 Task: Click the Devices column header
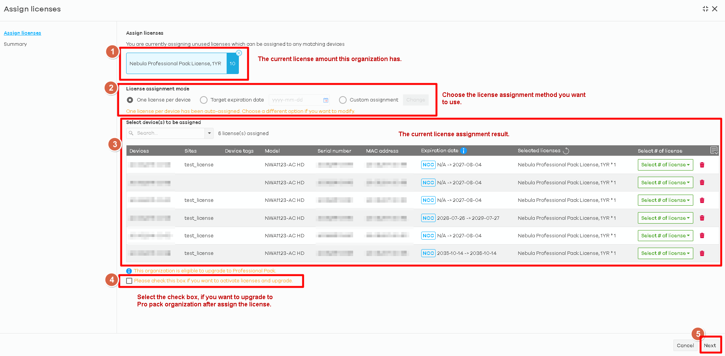pyautogui.click(x=139, y=151)
